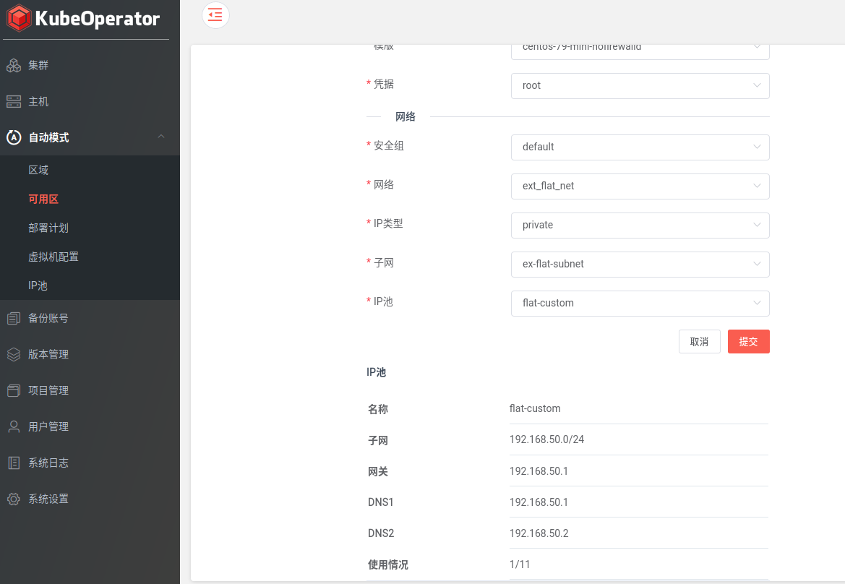This screenshot has height=584, width=845.
Task: Click the 提交 submit button
Action: coord(748,341)
